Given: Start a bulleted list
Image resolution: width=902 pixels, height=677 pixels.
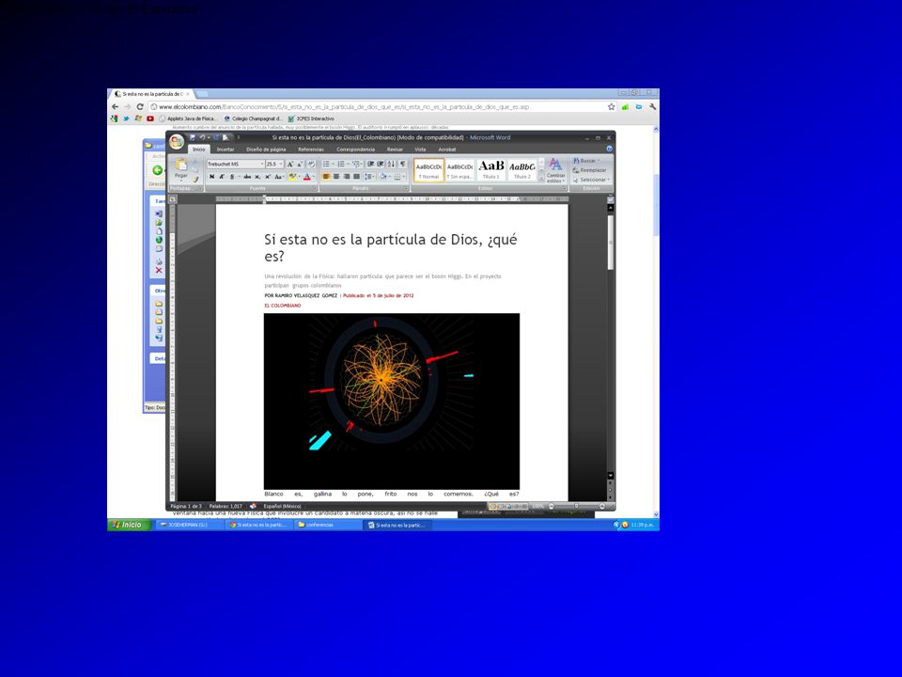Looking at the screenshot, I should coord(326,165).
